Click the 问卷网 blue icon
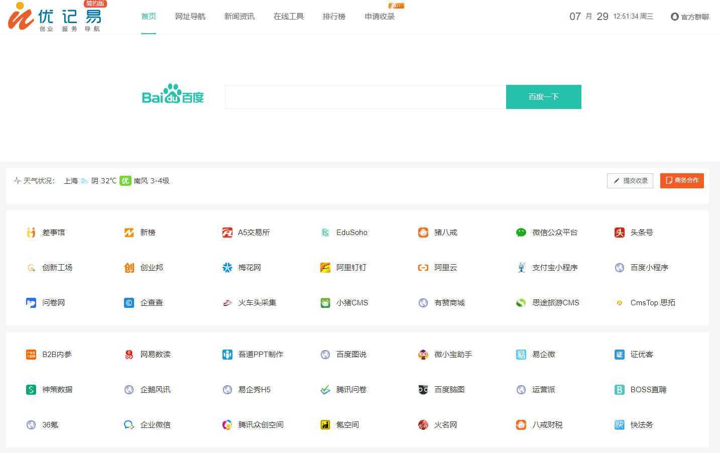The image size is (720, 453). coord(31,303)
